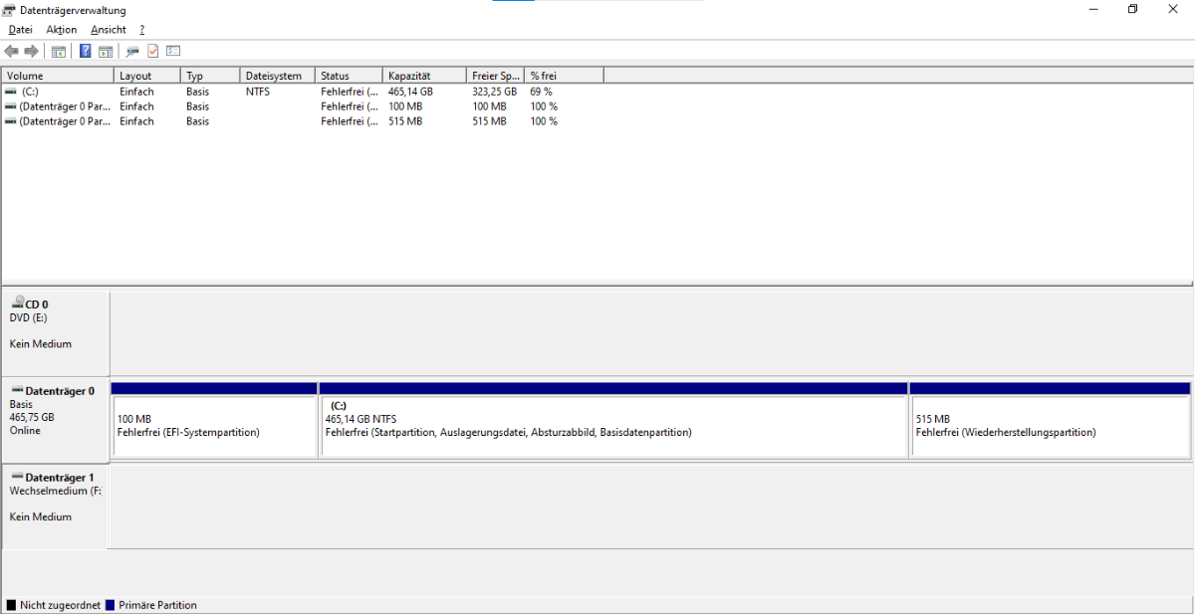Sort by the Kapazität column header
This screenshot has height=614, width=1195.
click(424, 76)
